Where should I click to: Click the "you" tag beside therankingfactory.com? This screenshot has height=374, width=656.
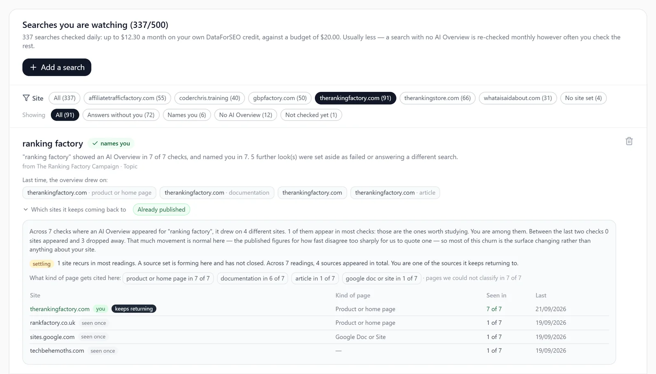point(100,309)
